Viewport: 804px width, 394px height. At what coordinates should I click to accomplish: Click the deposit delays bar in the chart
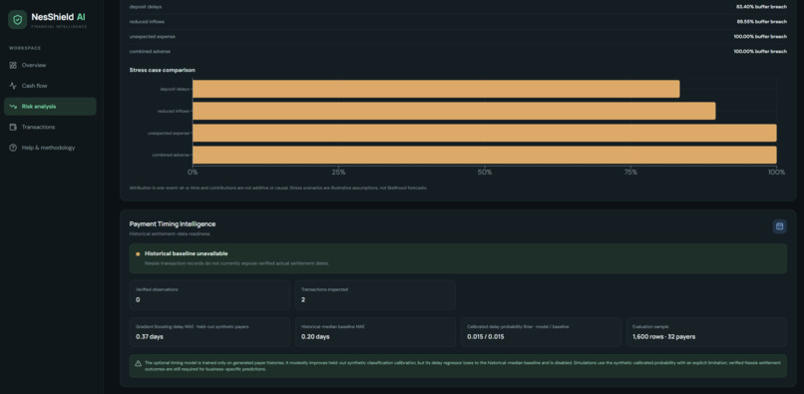tap(436, 89)
